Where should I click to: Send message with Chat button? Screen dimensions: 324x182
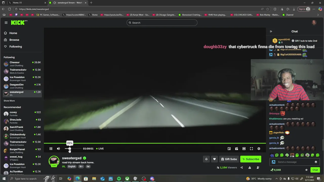(315, 170)
